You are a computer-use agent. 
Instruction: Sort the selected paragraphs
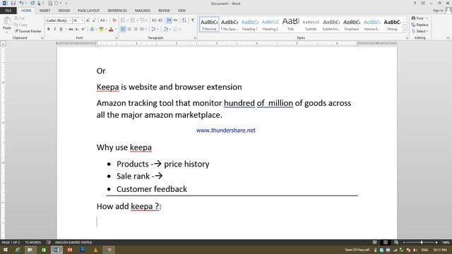tap(184, 20)
